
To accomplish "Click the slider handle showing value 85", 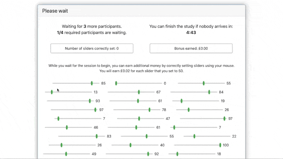I will (x=92, y=83).
